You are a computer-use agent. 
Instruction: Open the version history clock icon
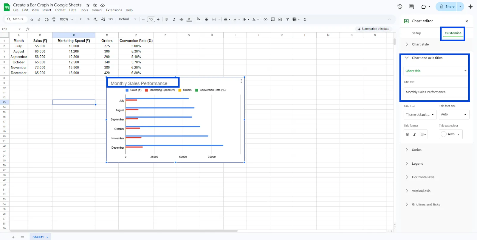(400, 7)
